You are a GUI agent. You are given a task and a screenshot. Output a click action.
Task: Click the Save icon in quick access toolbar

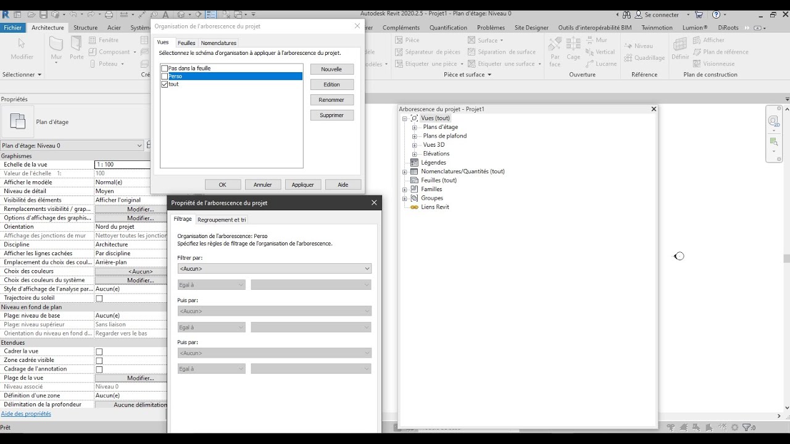pyautogui.click(x=43, y=14)
